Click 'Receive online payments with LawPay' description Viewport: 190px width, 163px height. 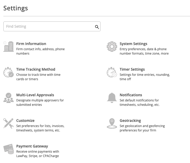pyautogui.click(x=38, y=153)
